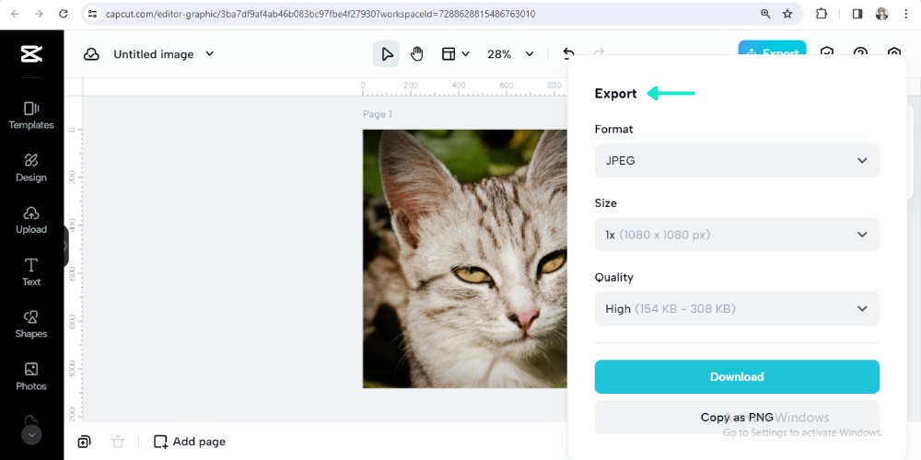Select the hand pan tool
Viewport: 921px width, 460px height.
(416, 54)
